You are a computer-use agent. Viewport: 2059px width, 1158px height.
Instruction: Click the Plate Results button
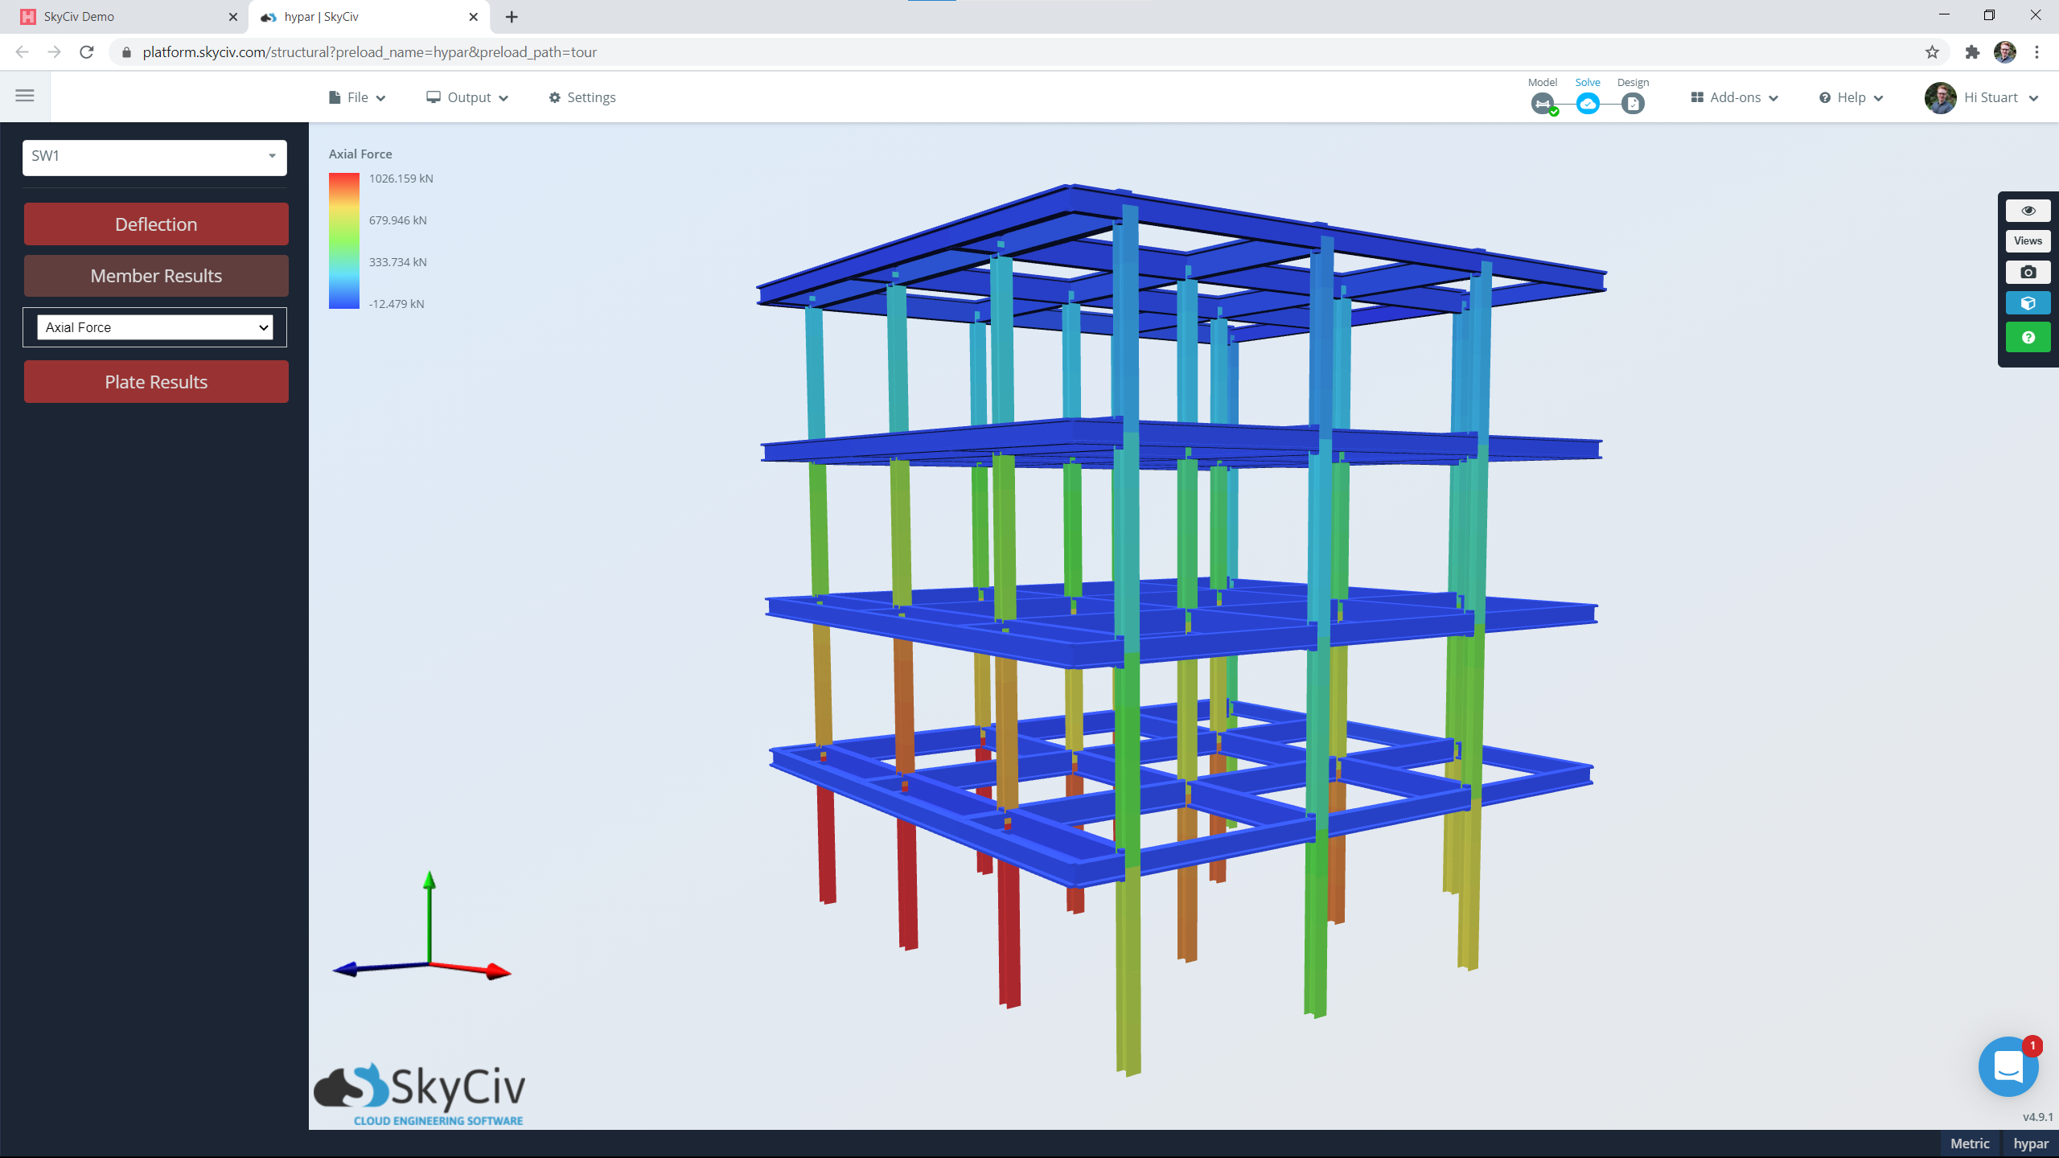point(155,380)
